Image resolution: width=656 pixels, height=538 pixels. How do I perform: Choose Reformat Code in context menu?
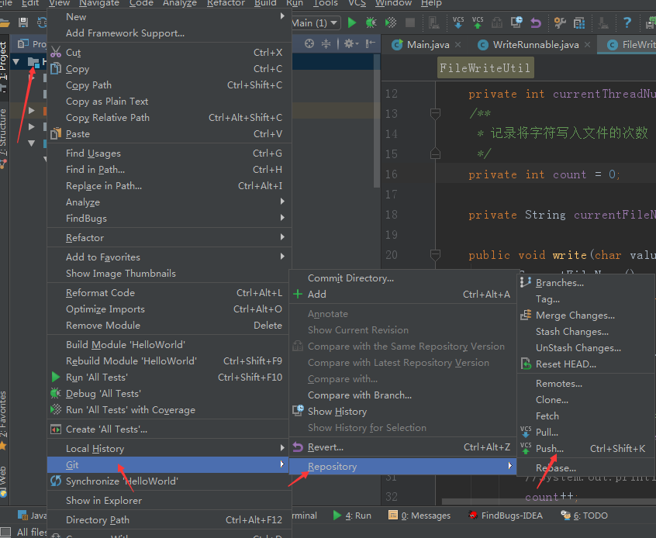pyautogui.click(x=169, y=293)
